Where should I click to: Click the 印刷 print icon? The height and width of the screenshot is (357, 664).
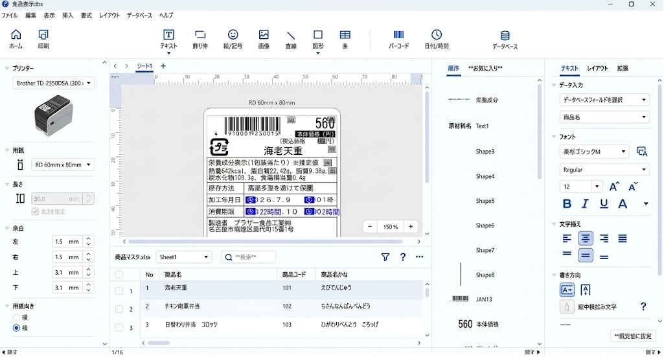pos(43,39)
